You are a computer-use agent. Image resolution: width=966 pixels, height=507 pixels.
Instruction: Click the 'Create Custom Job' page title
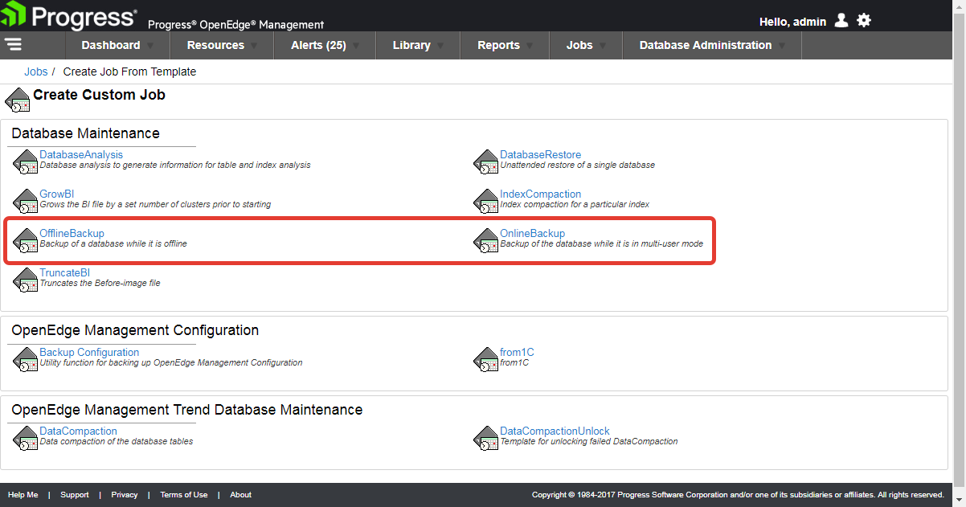[99, 95]
